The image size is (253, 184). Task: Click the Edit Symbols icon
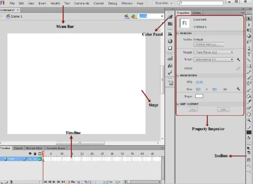[x=133, y=16]
